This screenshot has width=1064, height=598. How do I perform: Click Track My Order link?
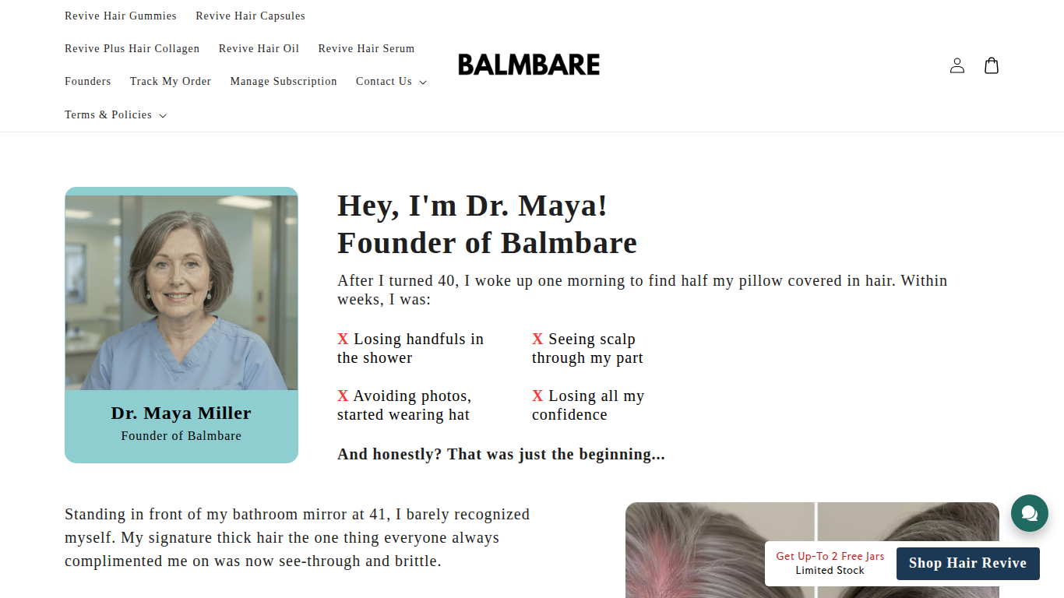(171, 82)
